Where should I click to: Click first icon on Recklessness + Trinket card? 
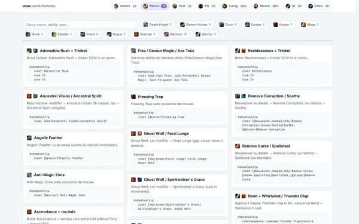pyautogui.click(x=238, y=51)
